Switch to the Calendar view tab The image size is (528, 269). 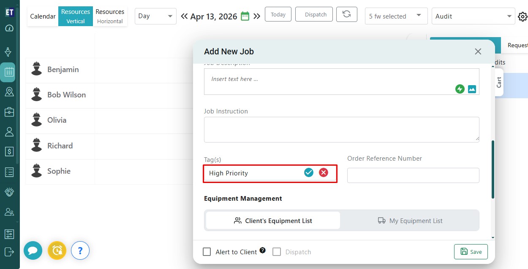point(43,16)
